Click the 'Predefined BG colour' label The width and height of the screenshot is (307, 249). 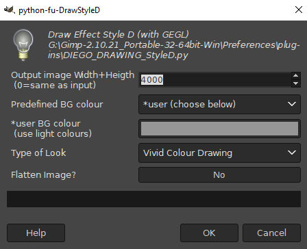point(57,105)
